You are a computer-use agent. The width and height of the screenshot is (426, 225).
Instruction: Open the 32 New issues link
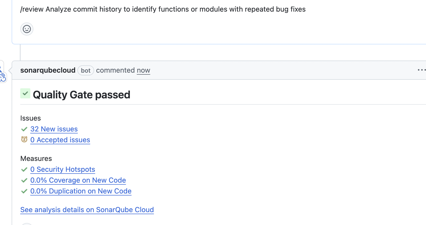54,129
